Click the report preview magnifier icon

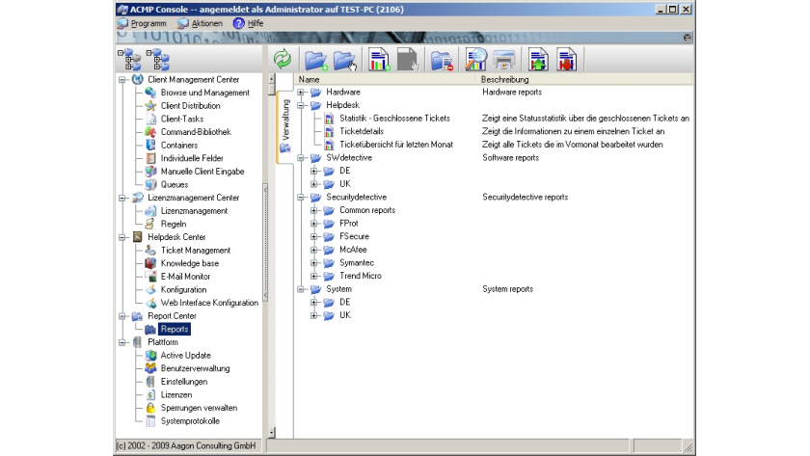point(475,60)
